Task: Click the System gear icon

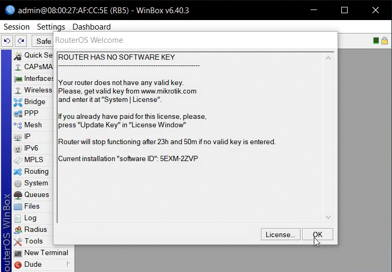Action: [x=18, y=183]
